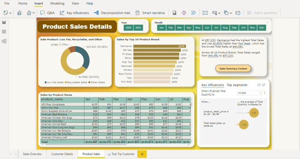Toggle the 2021 year slicer
The image size is (300, 159).
click(x=138, y=27)
